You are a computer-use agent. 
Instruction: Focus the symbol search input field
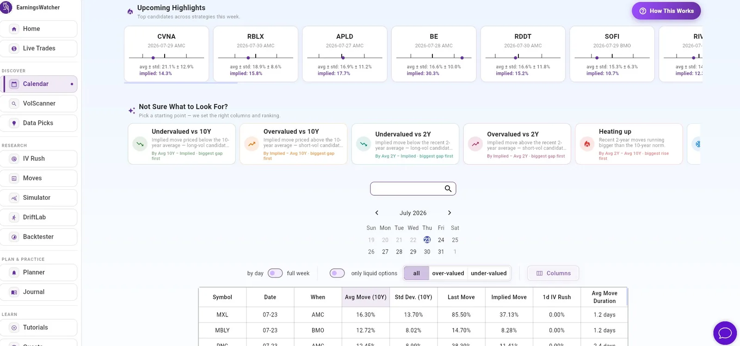tap(407, 189)
